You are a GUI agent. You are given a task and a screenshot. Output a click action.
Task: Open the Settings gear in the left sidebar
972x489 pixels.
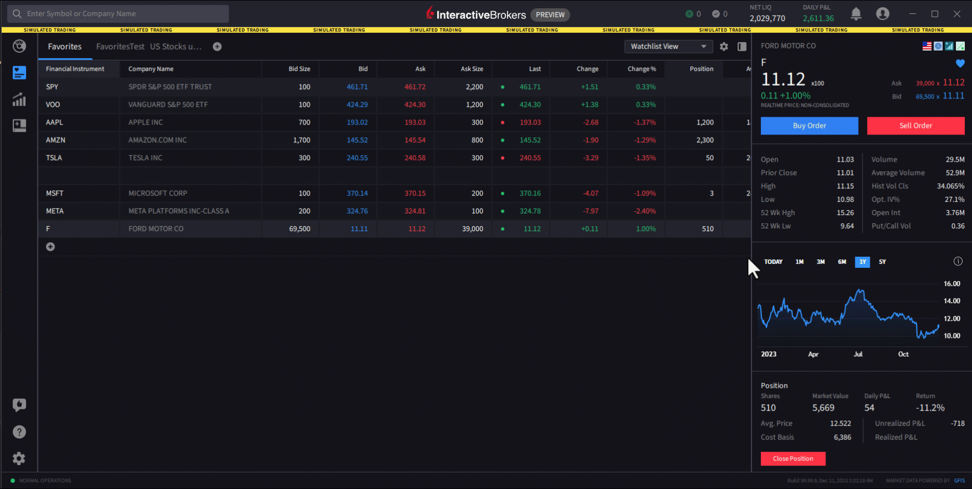pos(19,458)
